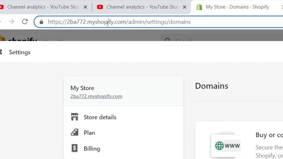
Task: Close the first Channel analytics tab
Action: 85,7
